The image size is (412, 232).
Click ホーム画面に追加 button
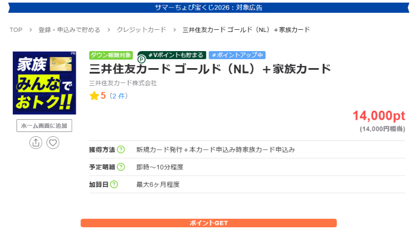tap(44, 126)
